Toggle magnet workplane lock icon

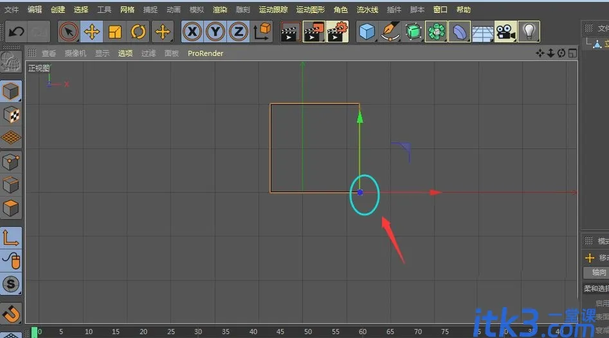click(10, 314)
